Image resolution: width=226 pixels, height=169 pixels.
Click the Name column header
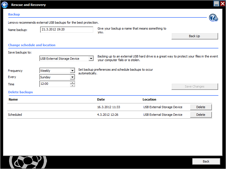13,99
